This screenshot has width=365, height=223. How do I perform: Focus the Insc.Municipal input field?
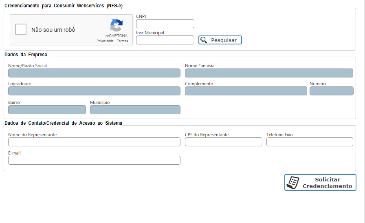pyautogui.click(x=165, y=40)
